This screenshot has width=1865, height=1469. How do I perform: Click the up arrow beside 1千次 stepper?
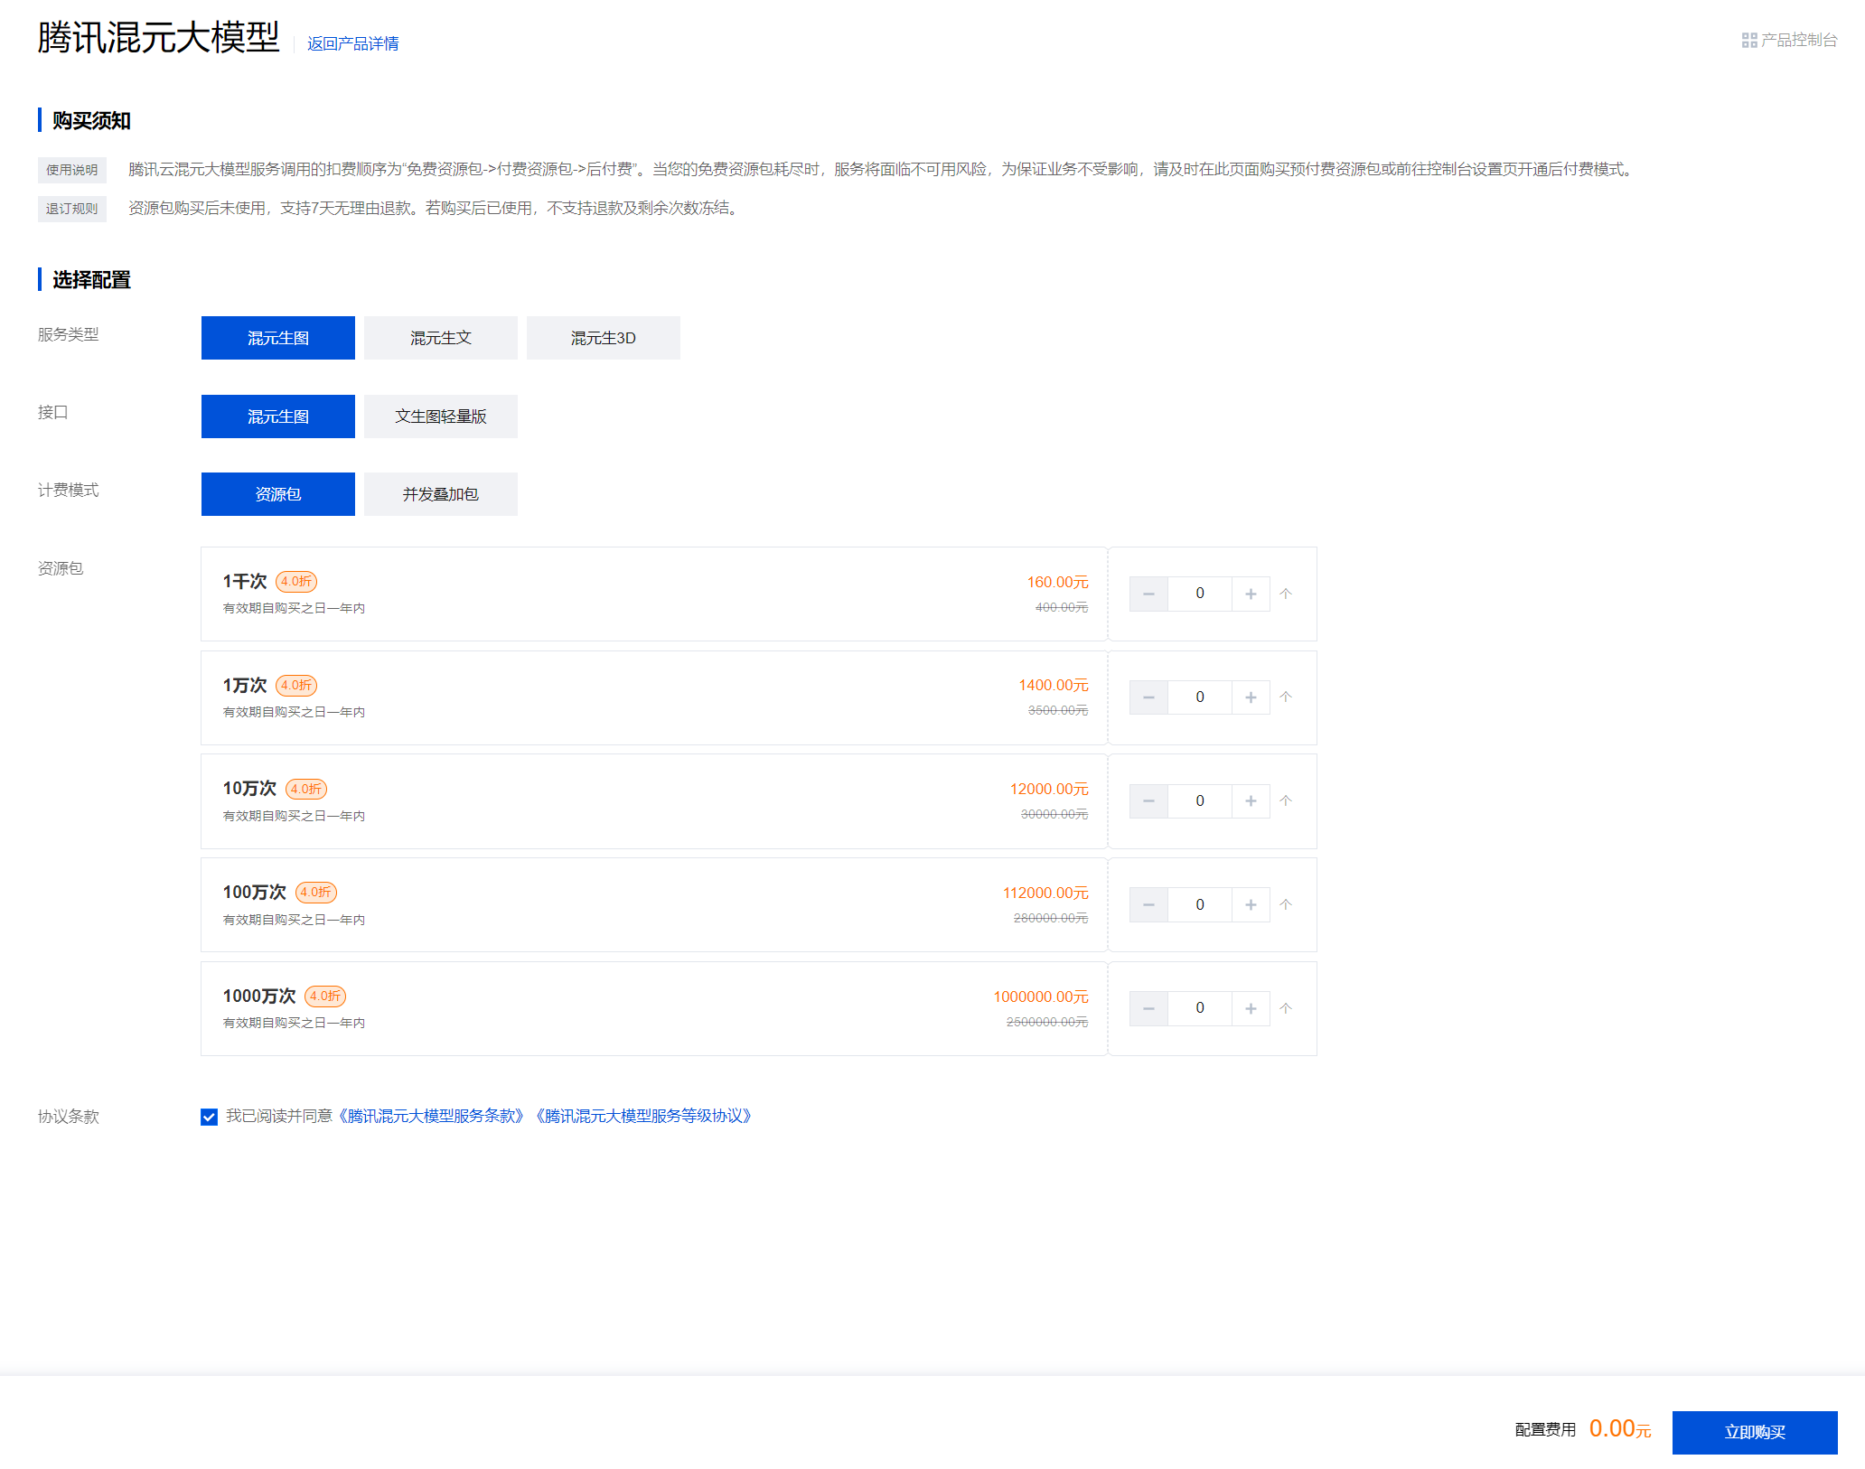1286,594
